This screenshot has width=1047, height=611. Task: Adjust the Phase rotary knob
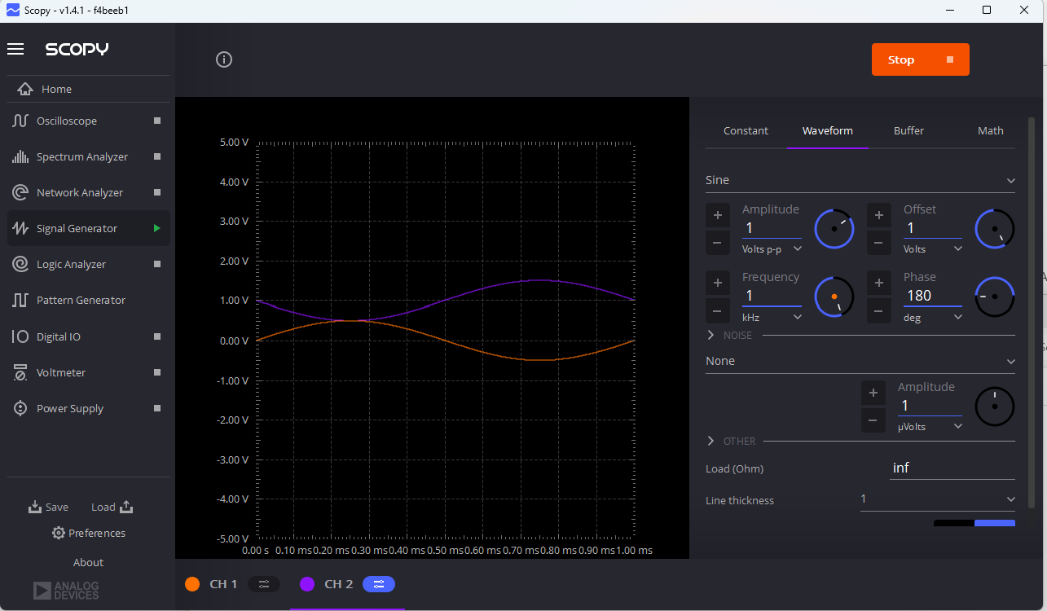tap(995, 297)
